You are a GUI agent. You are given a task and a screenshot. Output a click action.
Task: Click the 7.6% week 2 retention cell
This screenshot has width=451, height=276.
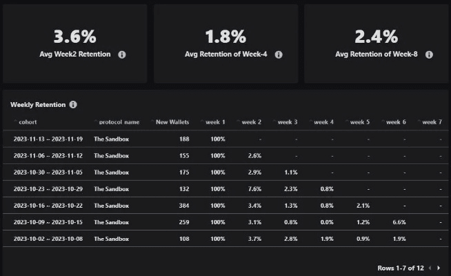coord(254,189)
